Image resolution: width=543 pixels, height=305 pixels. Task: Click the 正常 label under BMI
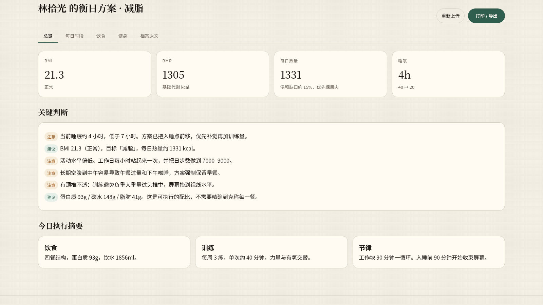pos(49,87)
